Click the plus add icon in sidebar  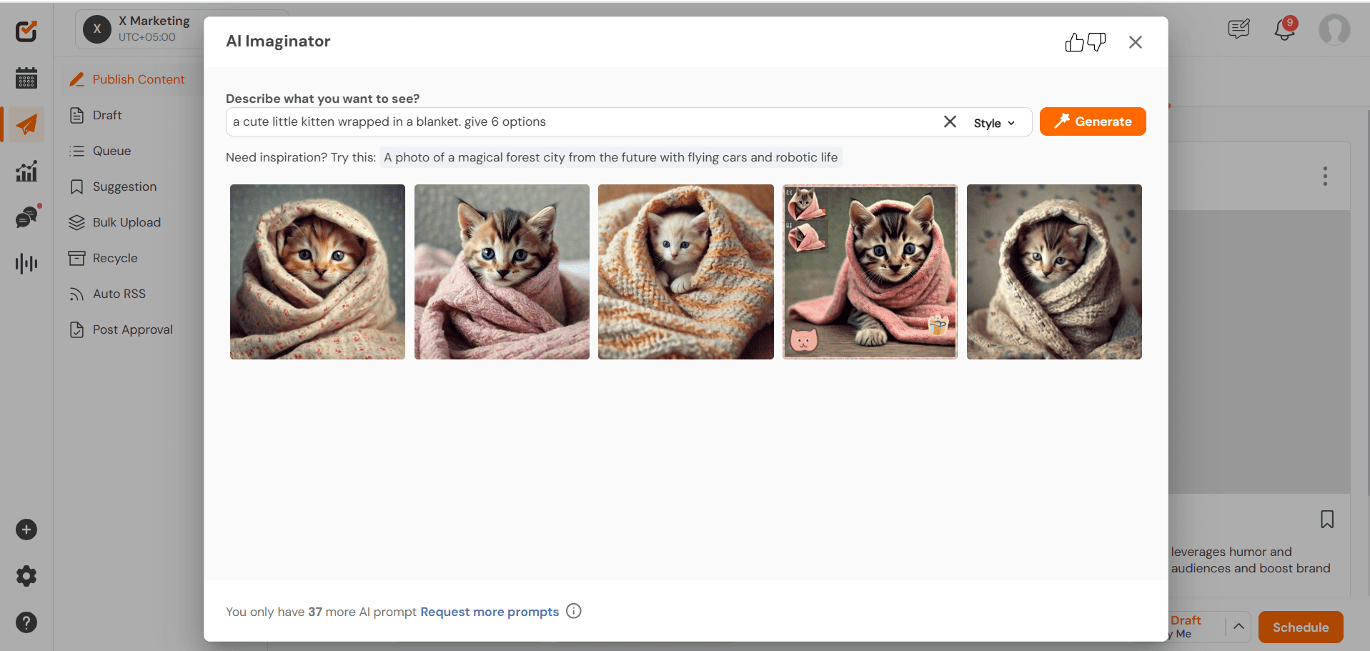click(x=26, y=530)
